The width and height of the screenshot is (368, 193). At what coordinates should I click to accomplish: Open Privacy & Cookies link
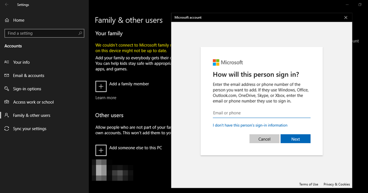click(x=336, y=184)
